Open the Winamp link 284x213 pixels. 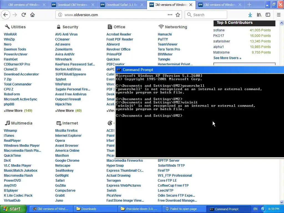point(10,131)
